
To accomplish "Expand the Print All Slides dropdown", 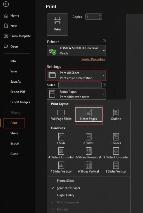I will click(76, 75).
